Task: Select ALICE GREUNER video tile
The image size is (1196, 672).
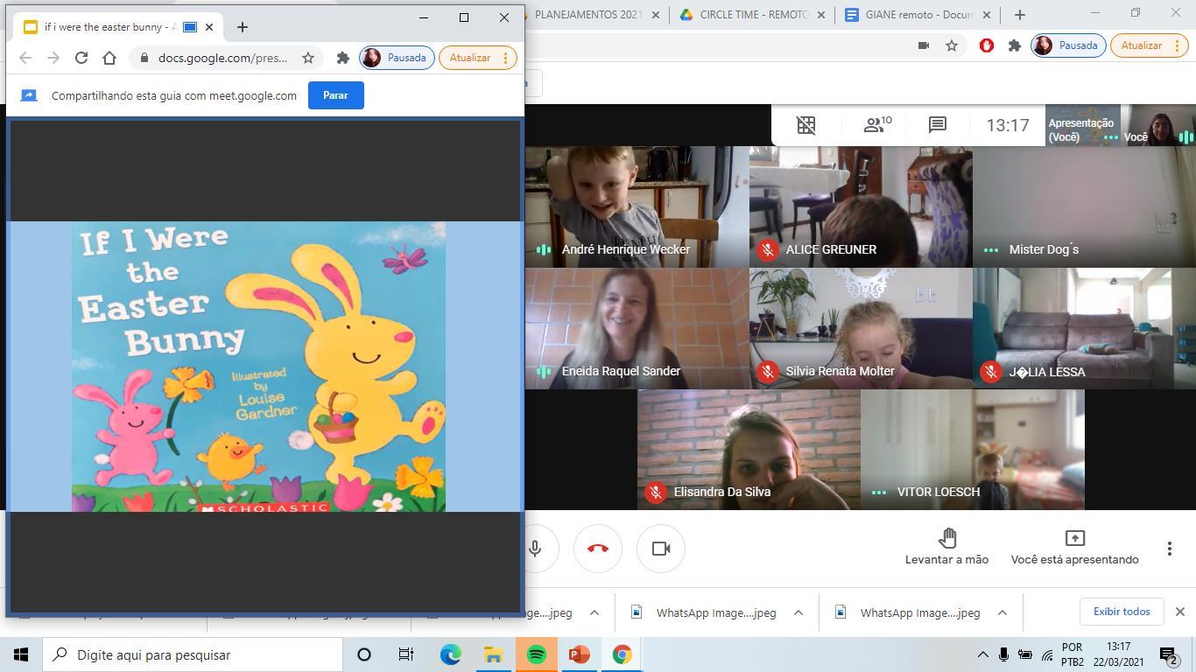Action: coord(861,206)
